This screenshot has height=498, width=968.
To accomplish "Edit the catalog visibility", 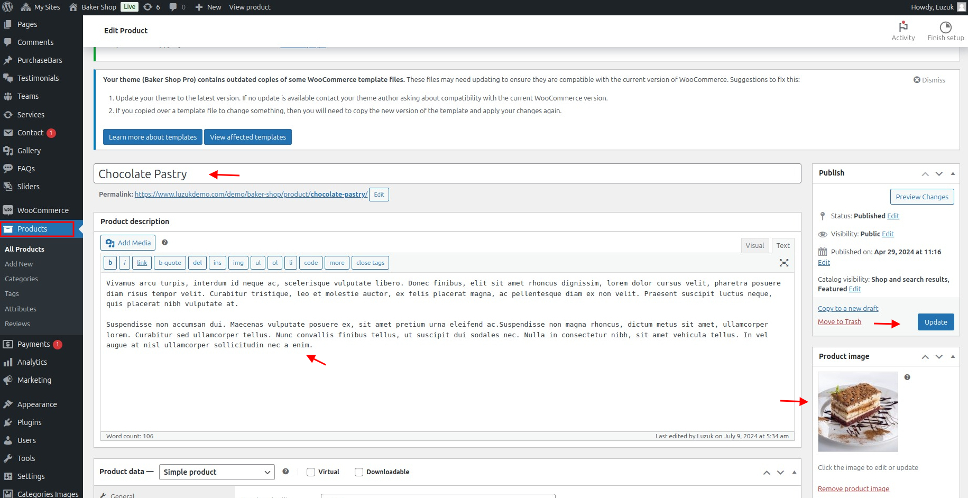I will click(855, 289).
